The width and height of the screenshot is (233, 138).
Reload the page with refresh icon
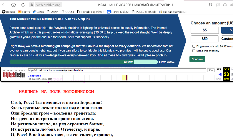pyautogui.click(x=23, y=5)
